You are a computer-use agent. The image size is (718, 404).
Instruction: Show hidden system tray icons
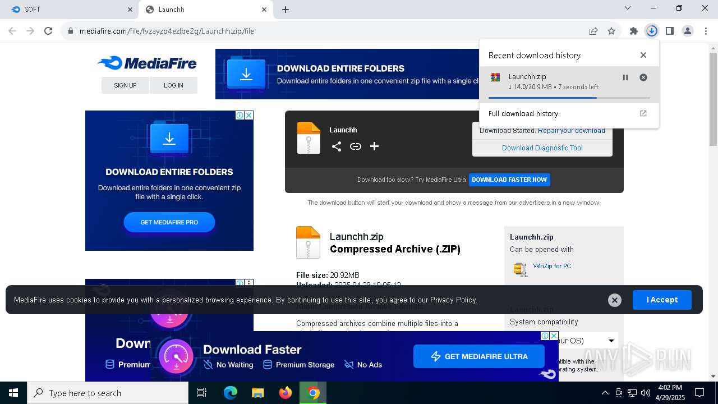click(x=605, y=393)
